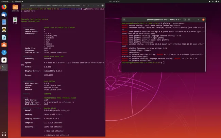
Task: Open the Files manager in dock
Action: point(4,22)
